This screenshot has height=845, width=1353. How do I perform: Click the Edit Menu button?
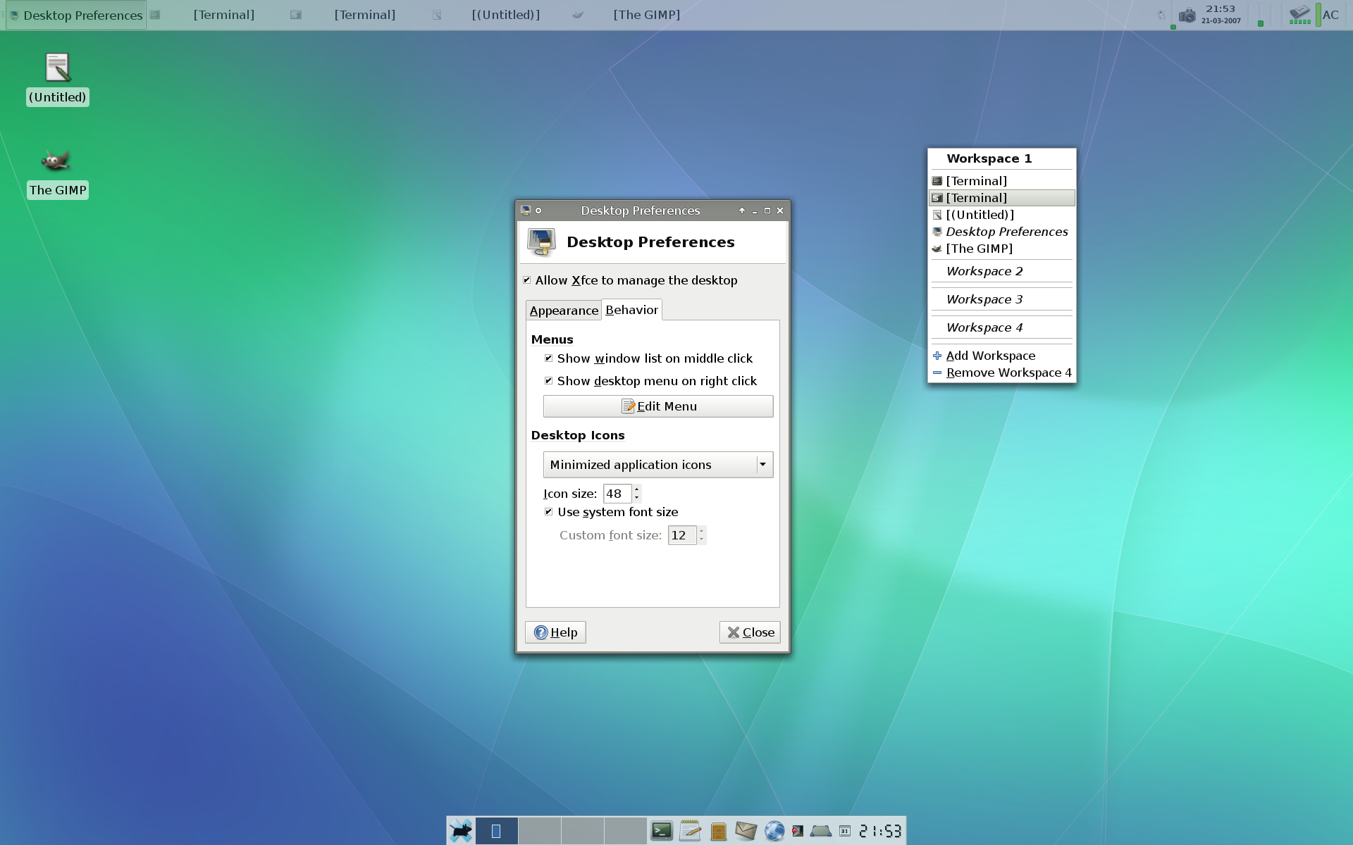tap(658, 406)
